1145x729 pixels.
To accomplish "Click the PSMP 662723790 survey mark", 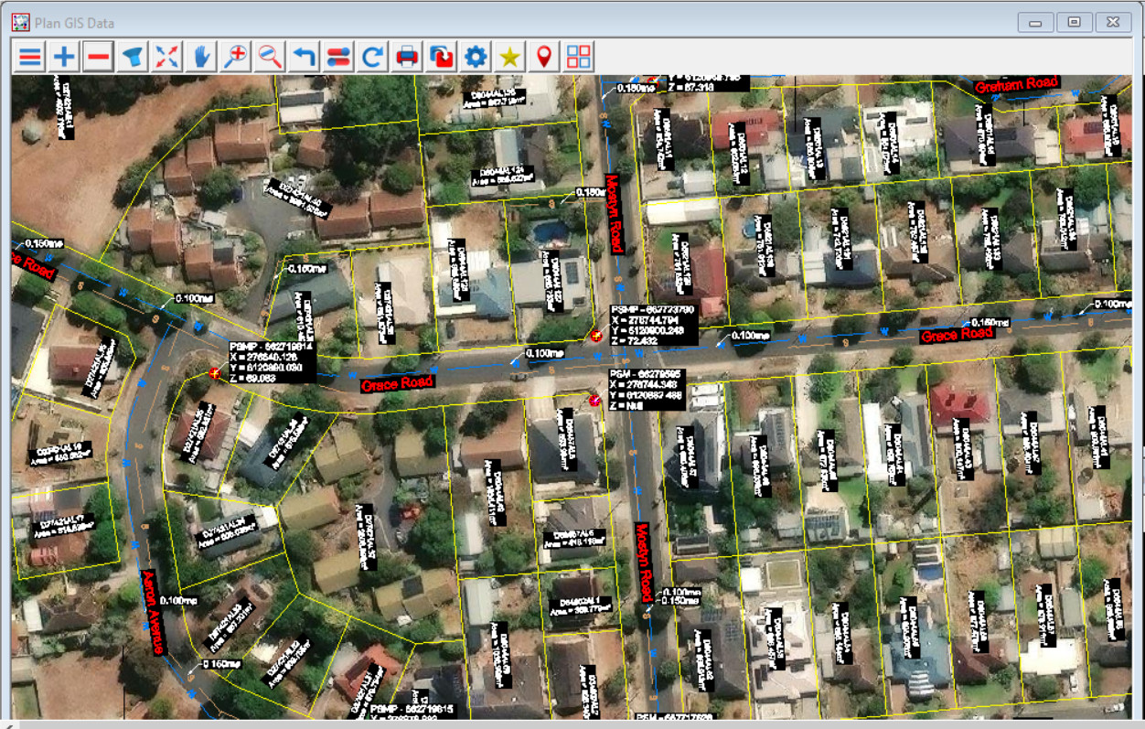I will click(x=598, y=336).
